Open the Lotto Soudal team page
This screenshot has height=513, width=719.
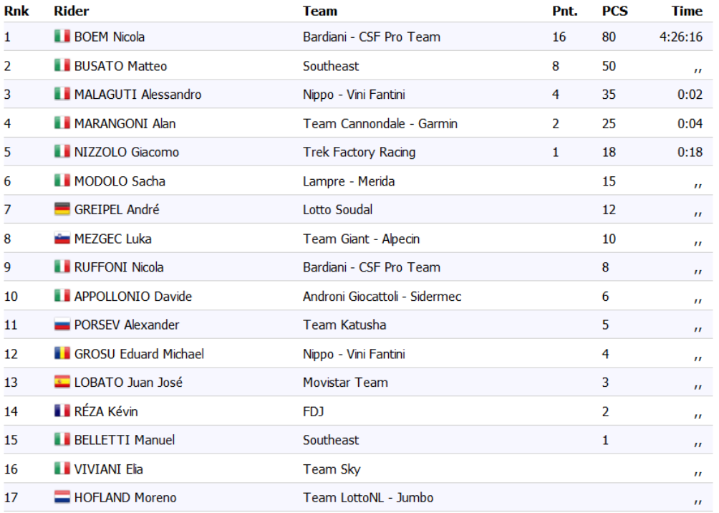[337, 210]
